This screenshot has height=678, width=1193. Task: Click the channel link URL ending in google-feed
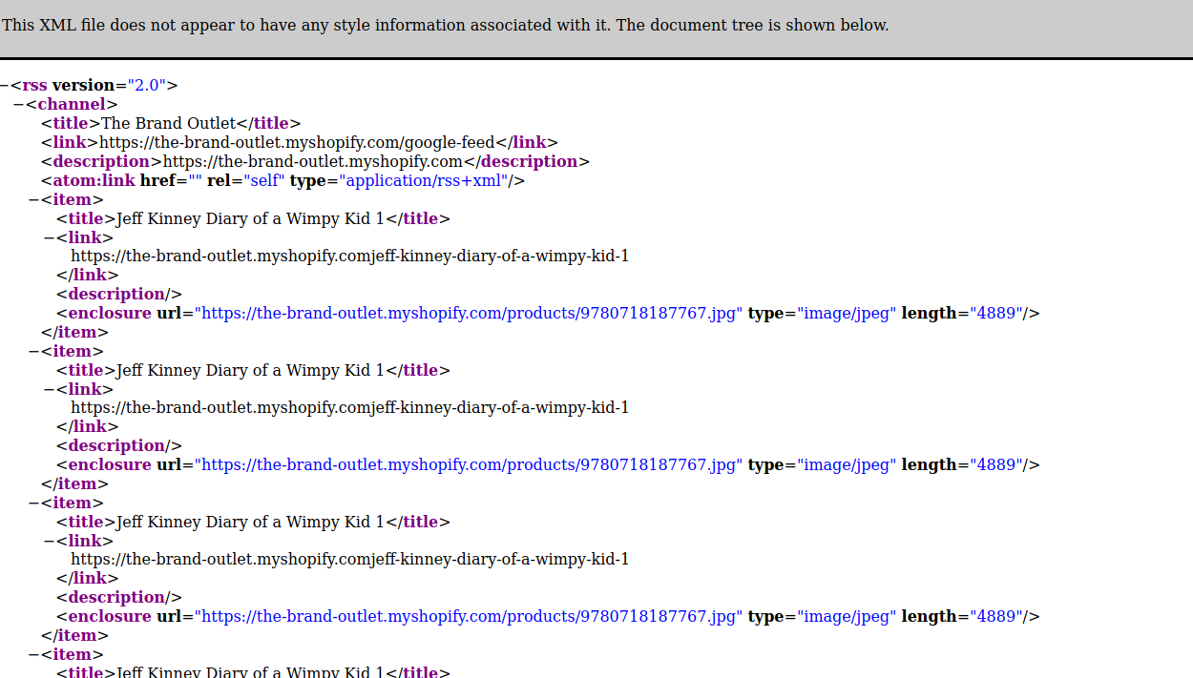tap(297, 142)
